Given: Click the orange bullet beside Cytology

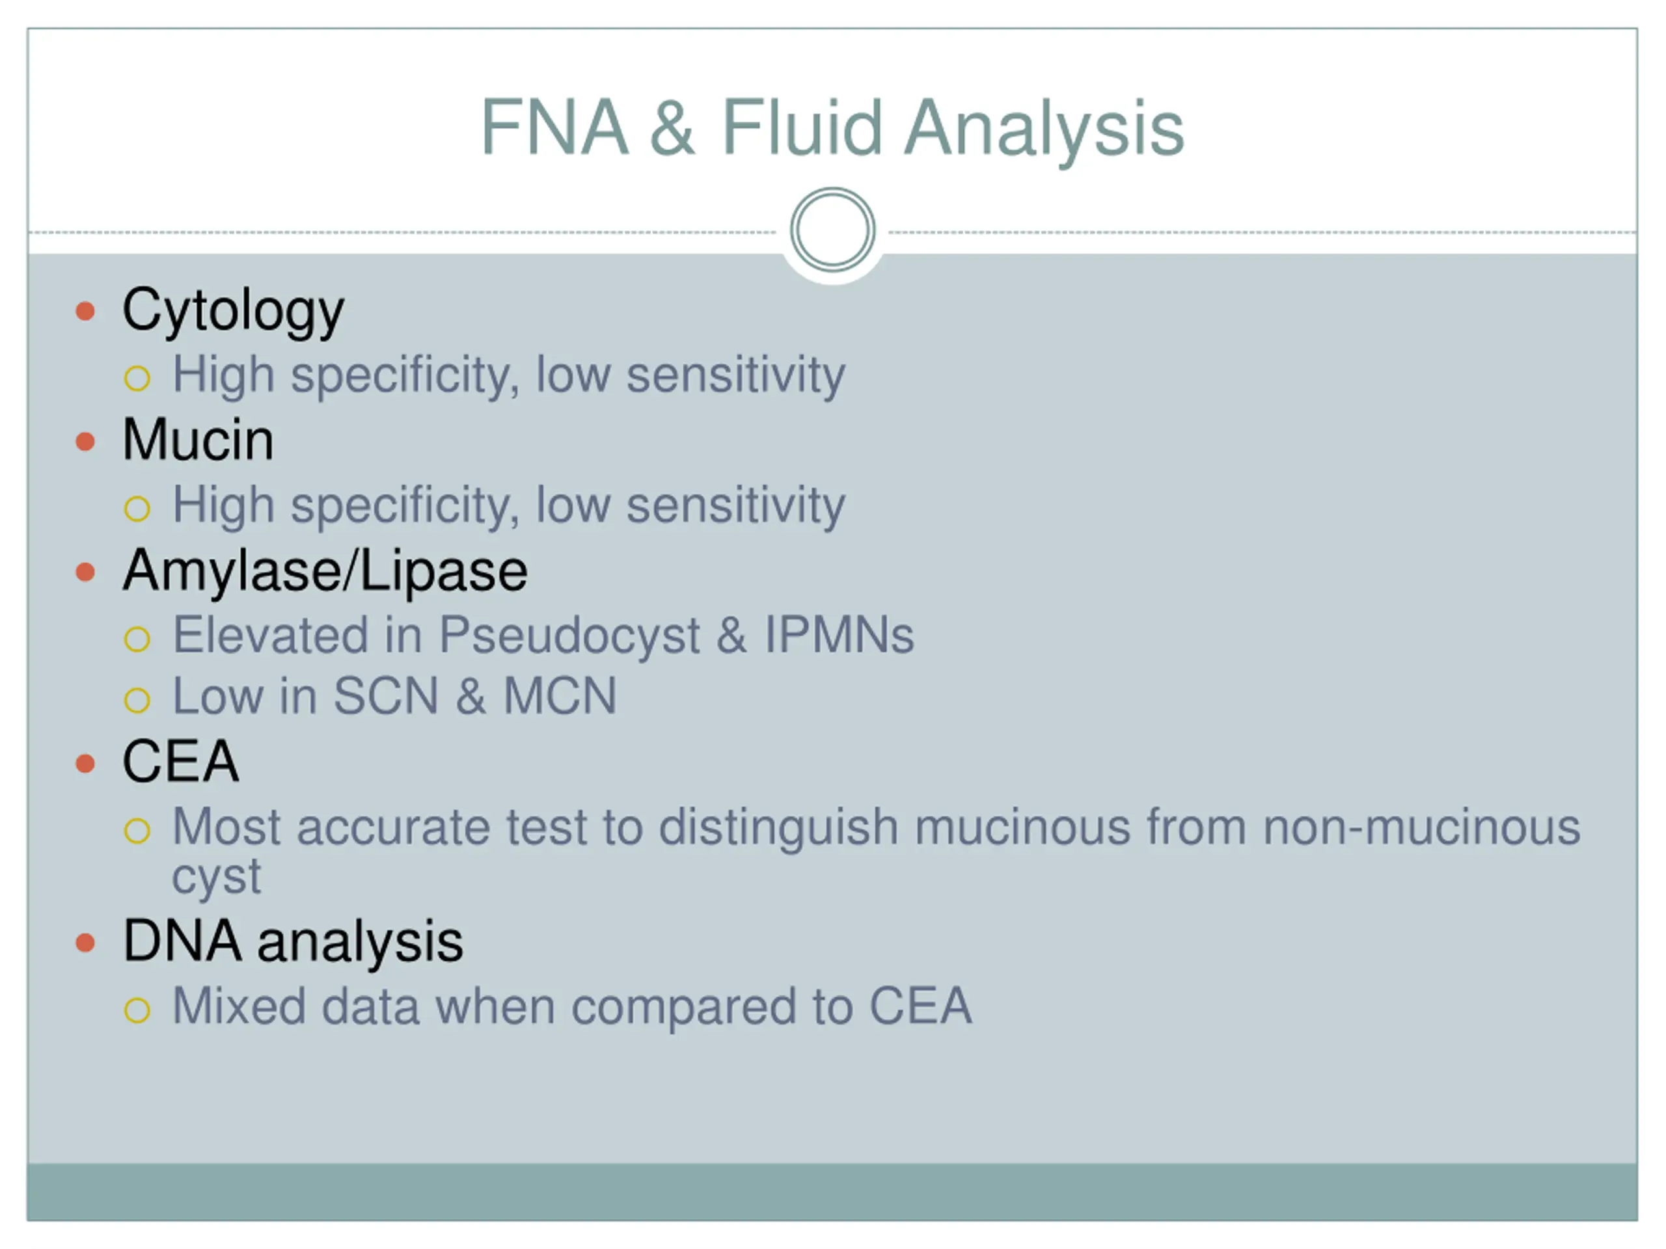Looking at the screenshot, I should (x=86, y=311).
